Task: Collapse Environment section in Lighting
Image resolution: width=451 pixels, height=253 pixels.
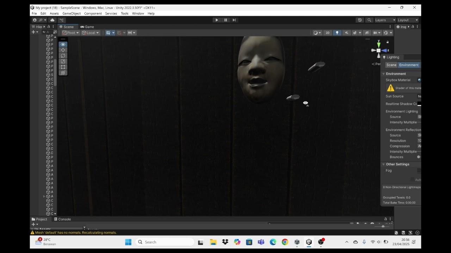Action: point(383,74)
